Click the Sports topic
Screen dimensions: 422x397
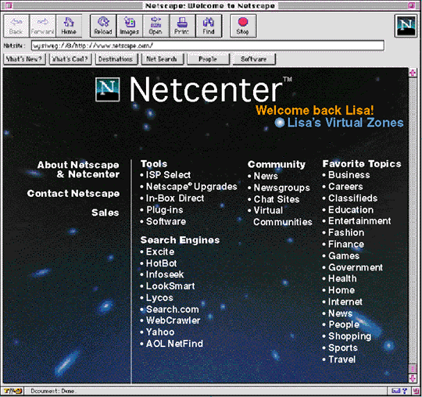[343, 348]
